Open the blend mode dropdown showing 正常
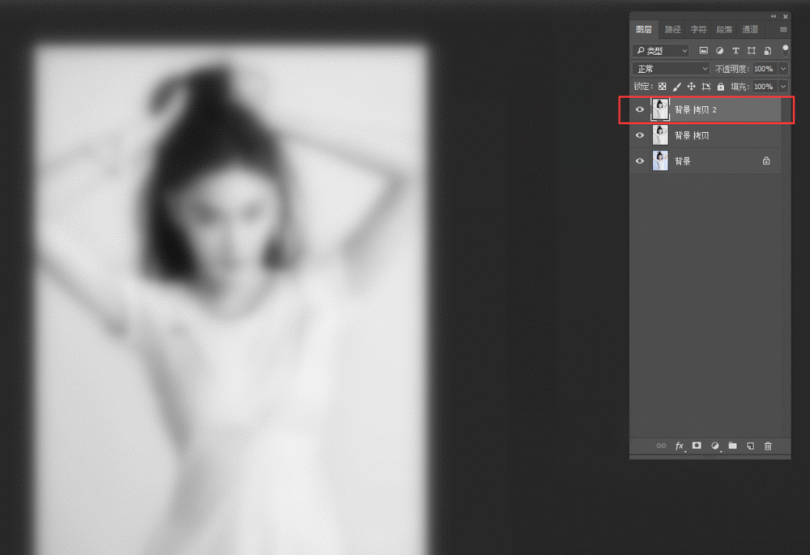This screenshot has height=555, width=810. pos(670,68)
